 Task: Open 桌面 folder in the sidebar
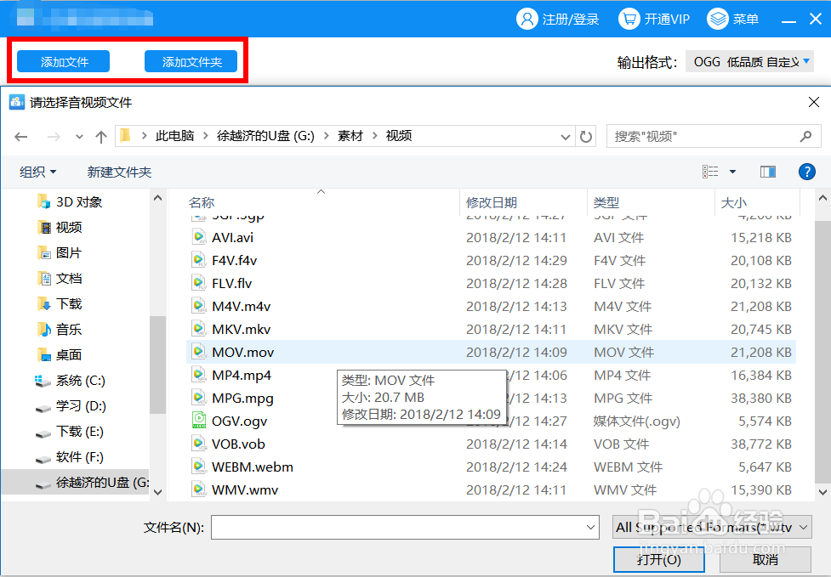[x=60, y=354]
